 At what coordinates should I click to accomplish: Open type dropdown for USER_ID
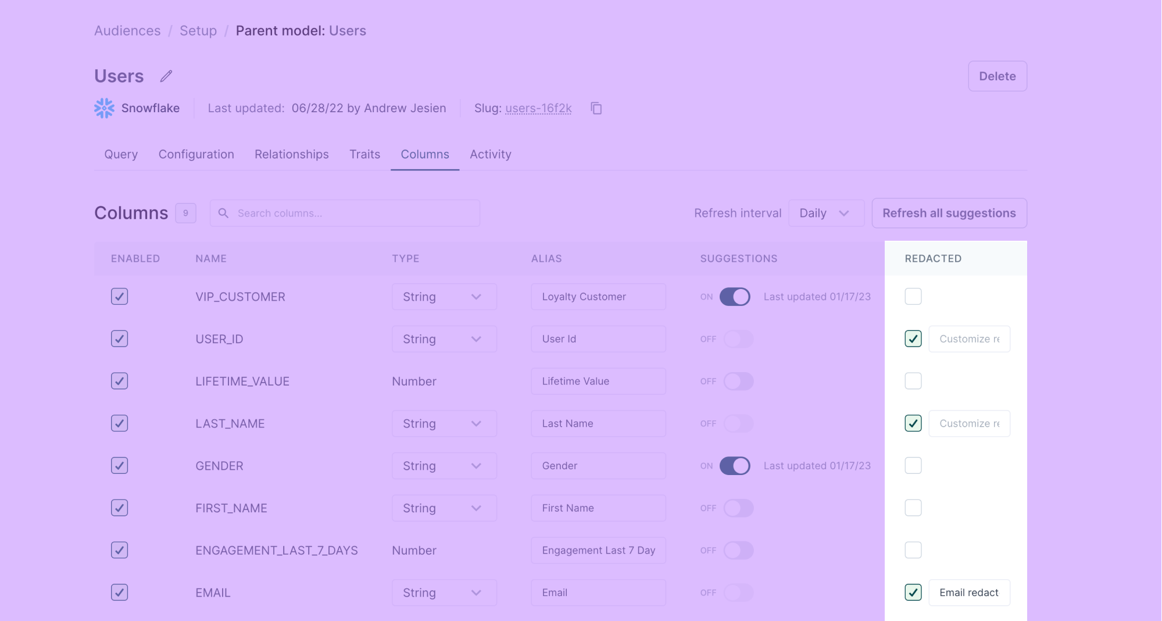[444, 339]
